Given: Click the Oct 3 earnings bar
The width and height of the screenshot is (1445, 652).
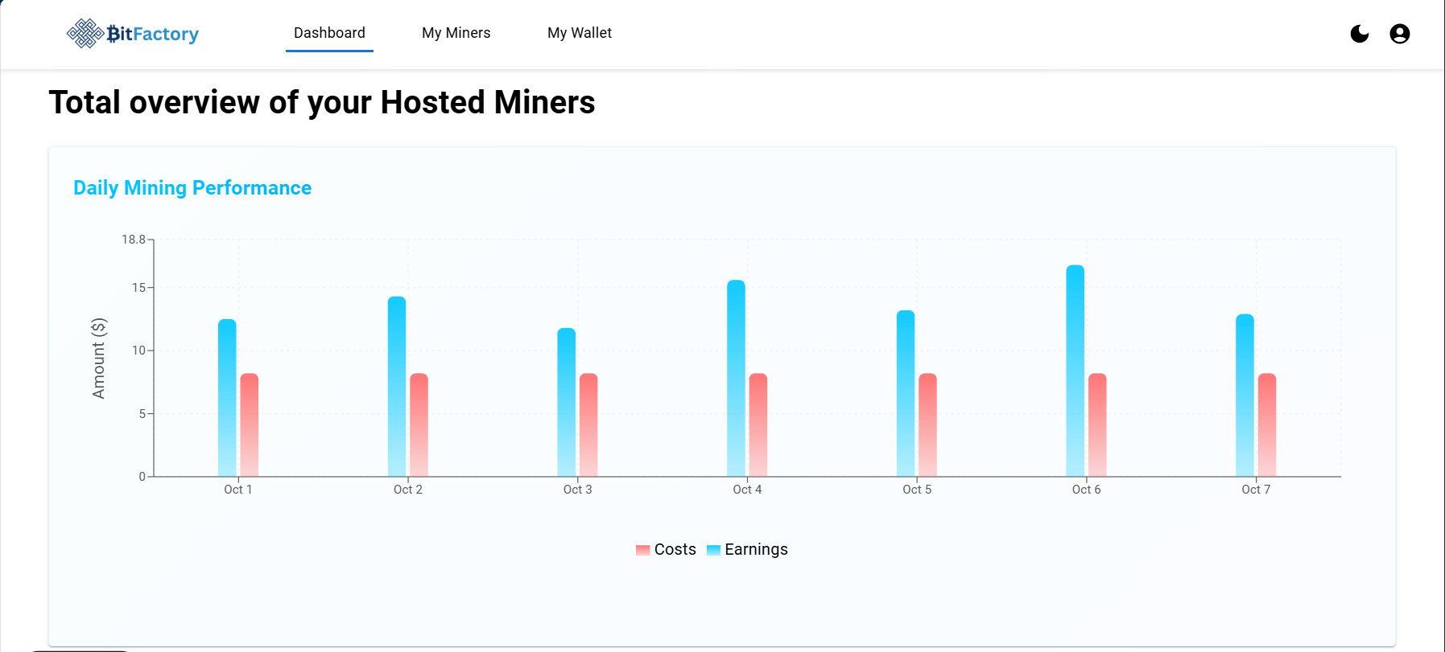Looking at the screenshot, I should pyautogui.click(x=567, y=402).
